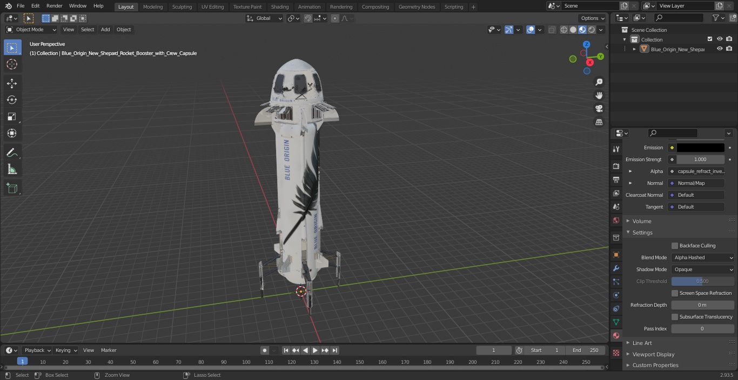Open the Shadow Mode Opaque dropdown

pos(703,270)
